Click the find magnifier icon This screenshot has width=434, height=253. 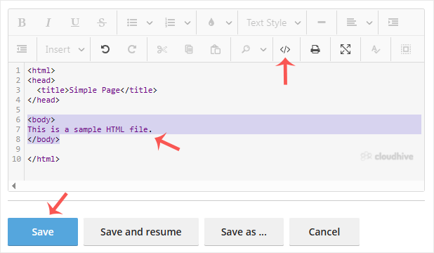[246, 50]
